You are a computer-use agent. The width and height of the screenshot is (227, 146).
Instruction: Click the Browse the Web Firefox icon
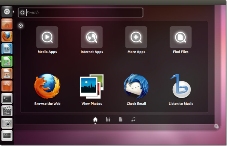tap(47, 86)
